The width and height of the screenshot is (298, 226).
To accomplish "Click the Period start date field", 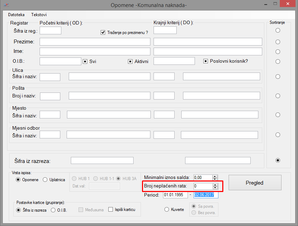I will click(x=175, y=195).
